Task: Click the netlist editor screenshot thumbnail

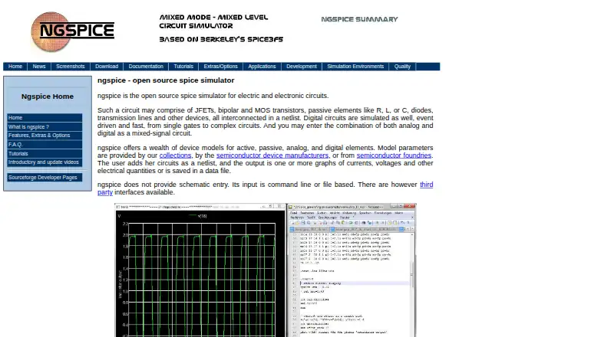Action: (352, 270)
